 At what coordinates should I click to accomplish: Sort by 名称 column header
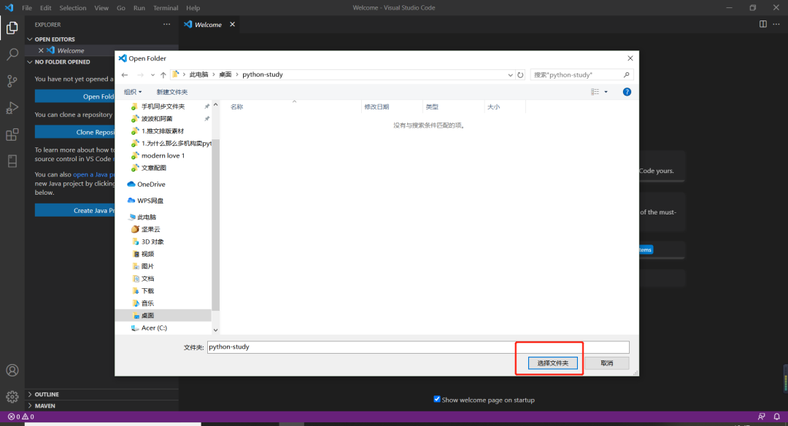(295, 107)
